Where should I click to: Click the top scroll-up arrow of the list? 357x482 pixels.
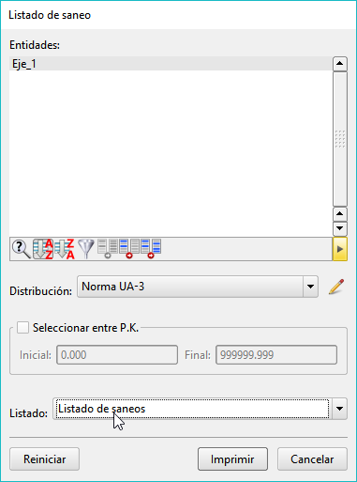pos(340,64)
